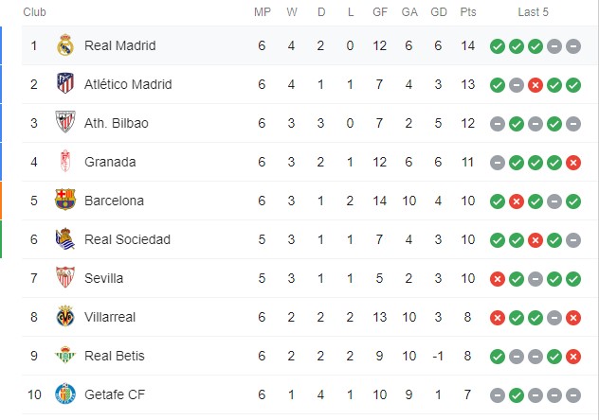Click the Getafe CF club crest
599x420 pixels.
pyautogui.click(x=65, y=394)
